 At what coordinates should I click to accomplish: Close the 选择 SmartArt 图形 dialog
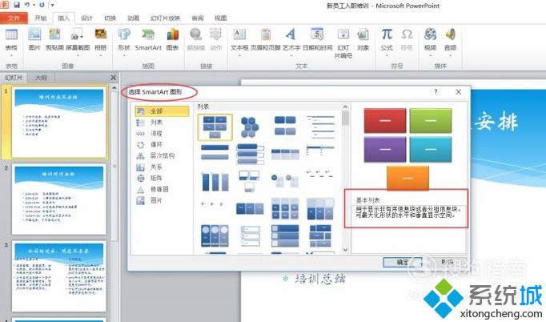pyautogui.click(x=458, y=91)
